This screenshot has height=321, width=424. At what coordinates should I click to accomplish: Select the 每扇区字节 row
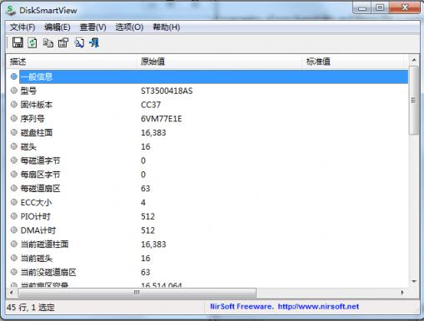pyautogui.click(x=207, y=175)
